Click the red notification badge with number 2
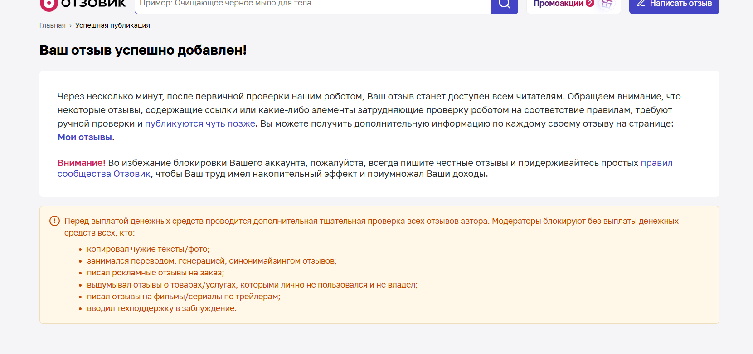The height and width of the screenshot is (354, 753). tap(590, 3)
